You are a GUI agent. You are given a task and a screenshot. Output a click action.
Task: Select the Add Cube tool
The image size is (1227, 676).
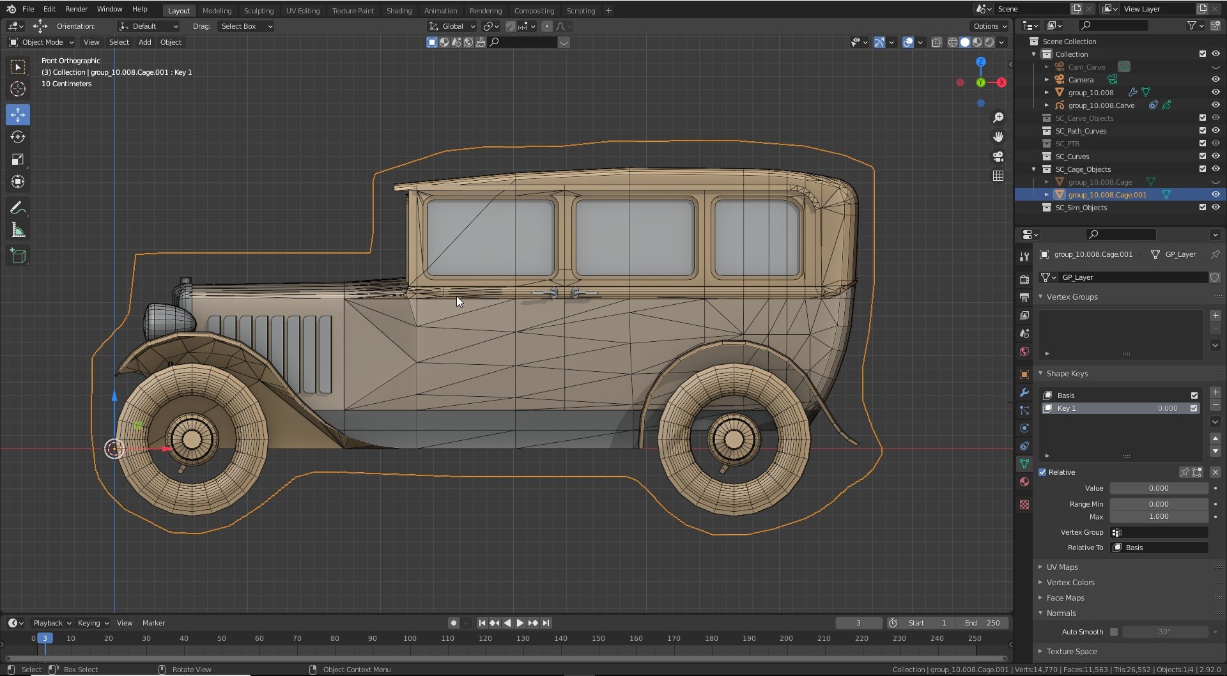(x=18, y=256)
